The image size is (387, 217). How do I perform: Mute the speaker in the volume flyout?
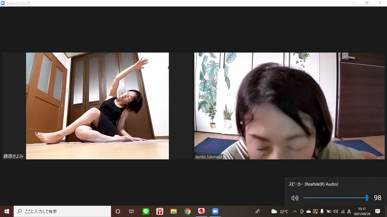[295, 198]
